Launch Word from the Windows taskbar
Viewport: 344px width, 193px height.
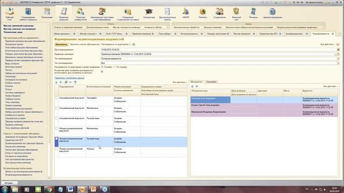pos(70,189)
